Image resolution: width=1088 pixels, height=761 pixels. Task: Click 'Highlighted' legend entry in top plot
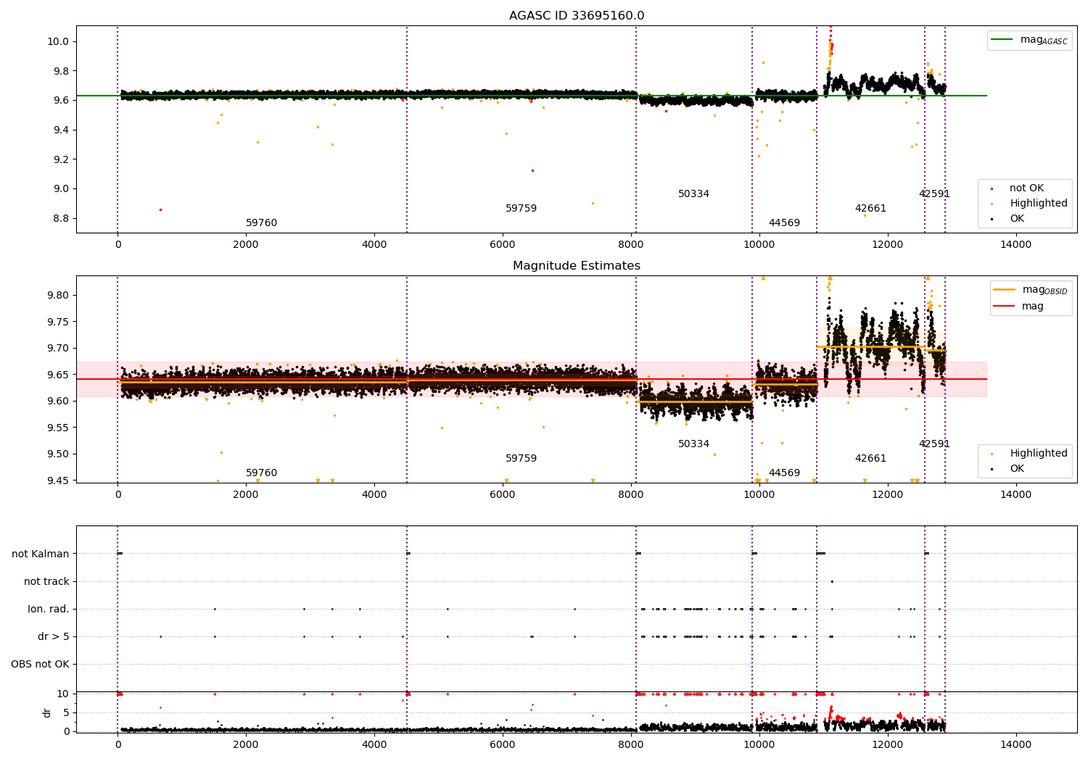pyautogui.click(x=1039, y=204)
